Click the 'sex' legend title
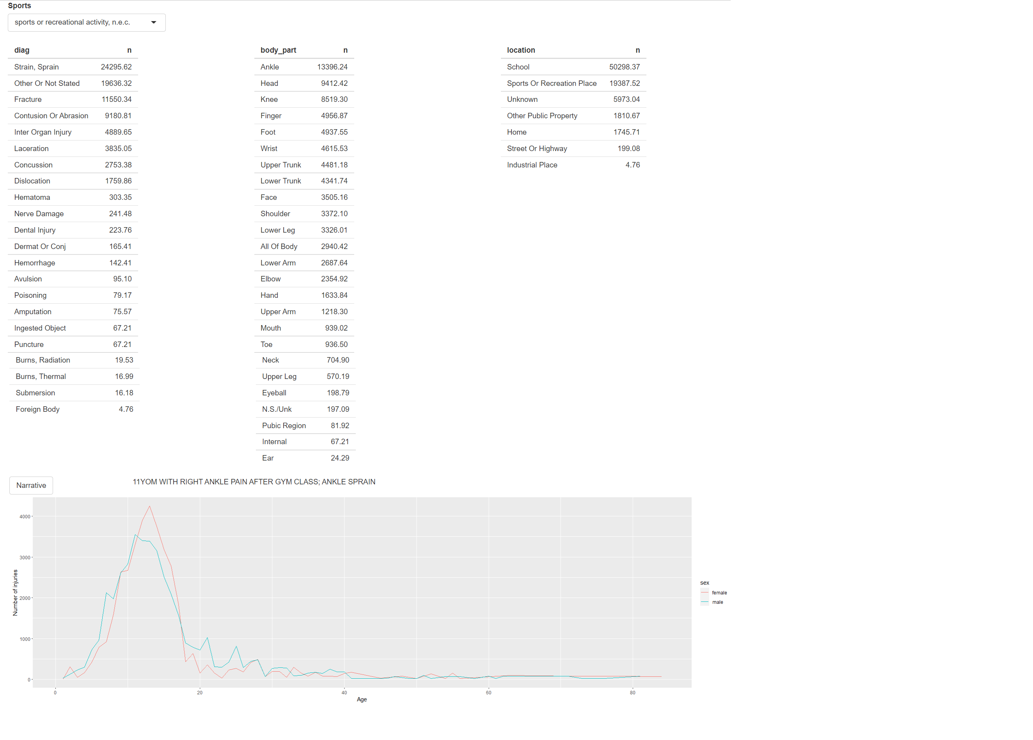This screenshot has width=1033, height=740. (705, 583)
